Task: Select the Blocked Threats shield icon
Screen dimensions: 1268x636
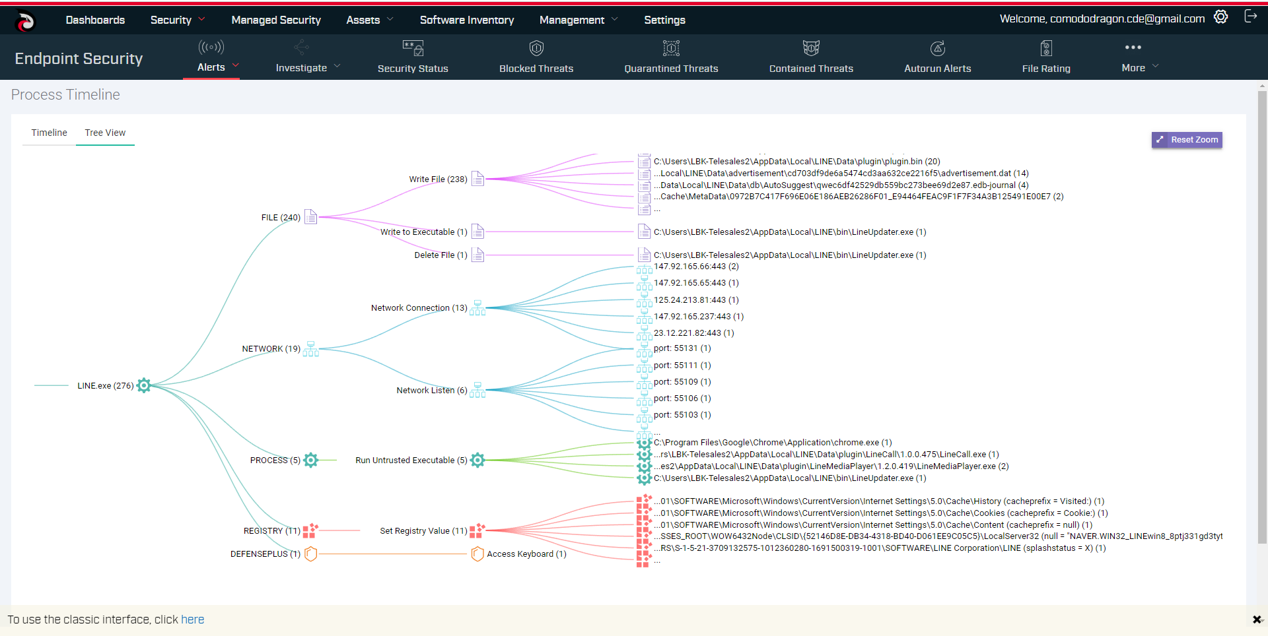Action: point(536,48)
